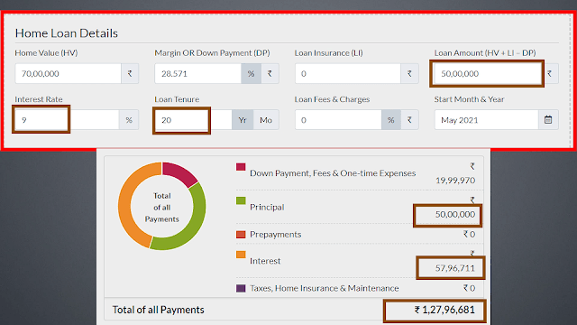
Task: Click the Interest Rate input field
Action: (x=67, y=120)
